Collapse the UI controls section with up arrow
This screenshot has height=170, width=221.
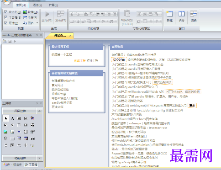39,111
